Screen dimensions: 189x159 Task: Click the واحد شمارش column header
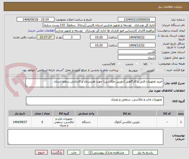[x=86, y=114]
